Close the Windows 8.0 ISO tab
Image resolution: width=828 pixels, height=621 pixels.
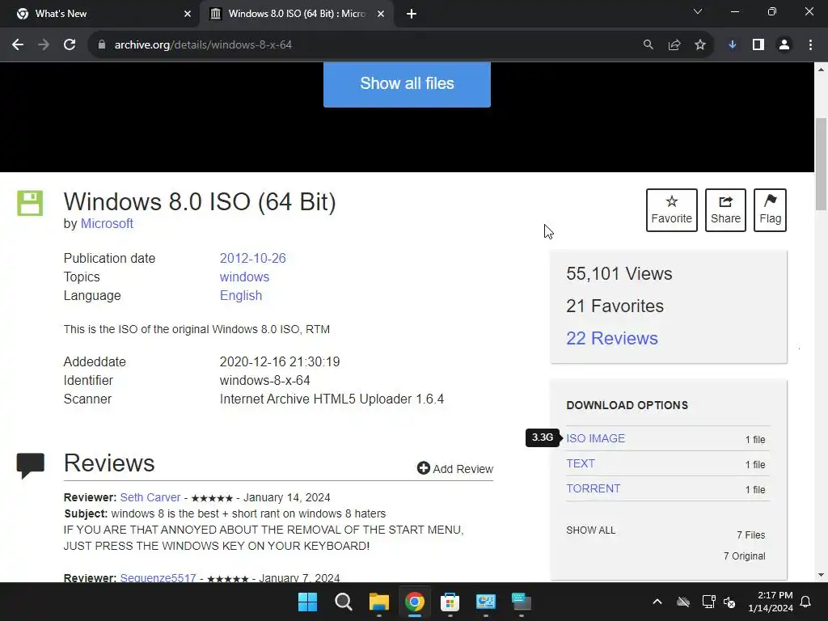click(381, 14)
